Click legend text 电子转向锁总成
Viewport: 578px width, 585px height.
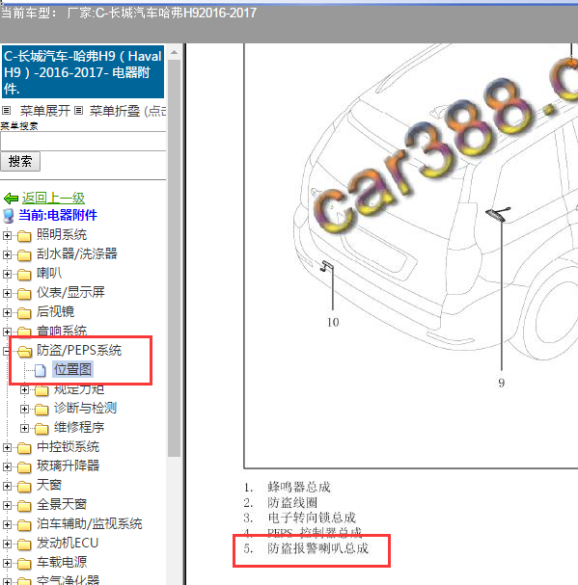pyautogui.click(x=312, y=518)
